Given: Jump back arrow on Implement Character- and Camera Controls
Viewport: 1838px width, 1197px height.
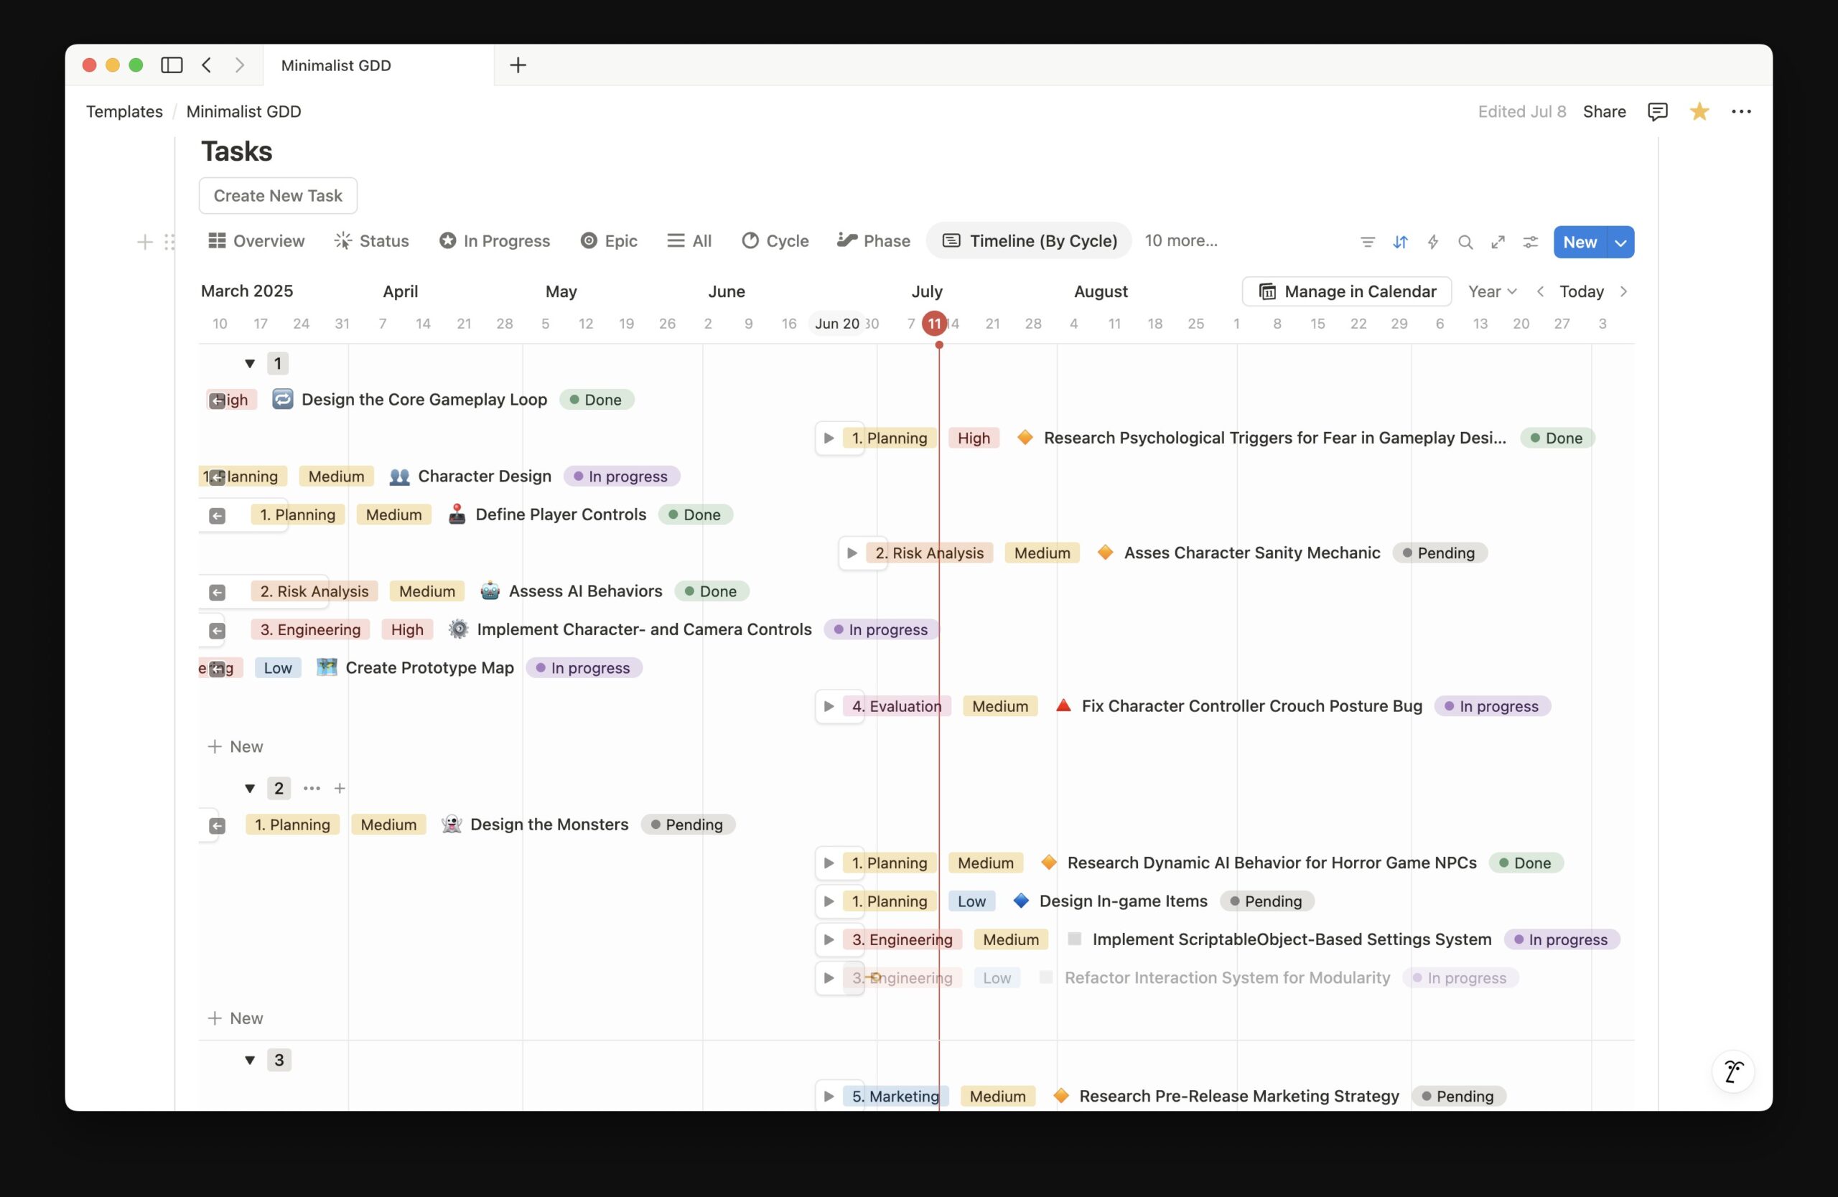Looking at the screenshot, I should click(217, 631).
